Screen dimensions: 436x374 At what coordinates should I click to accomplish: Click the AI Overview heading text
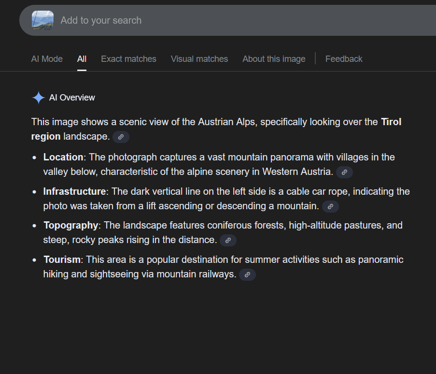[x=72, y=98]
